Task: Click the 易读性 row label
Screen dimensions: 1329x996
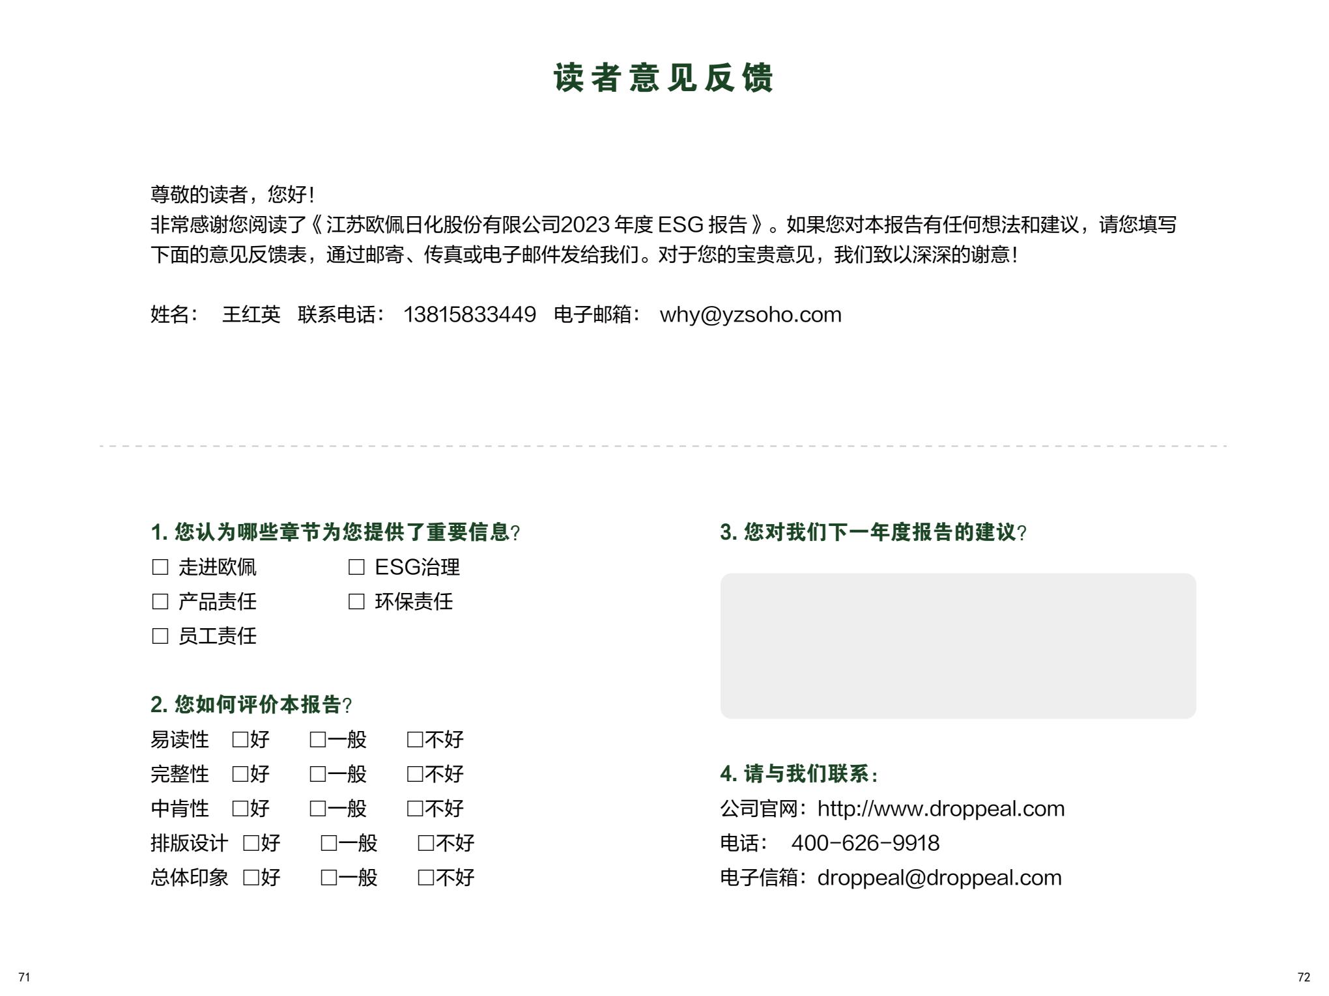Action: click(x=180, y=740)
